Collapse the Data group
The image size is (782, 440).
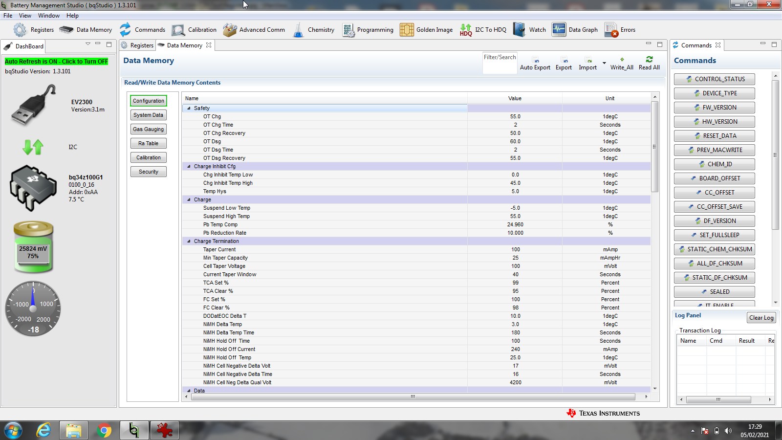click(x=189, y=391)
